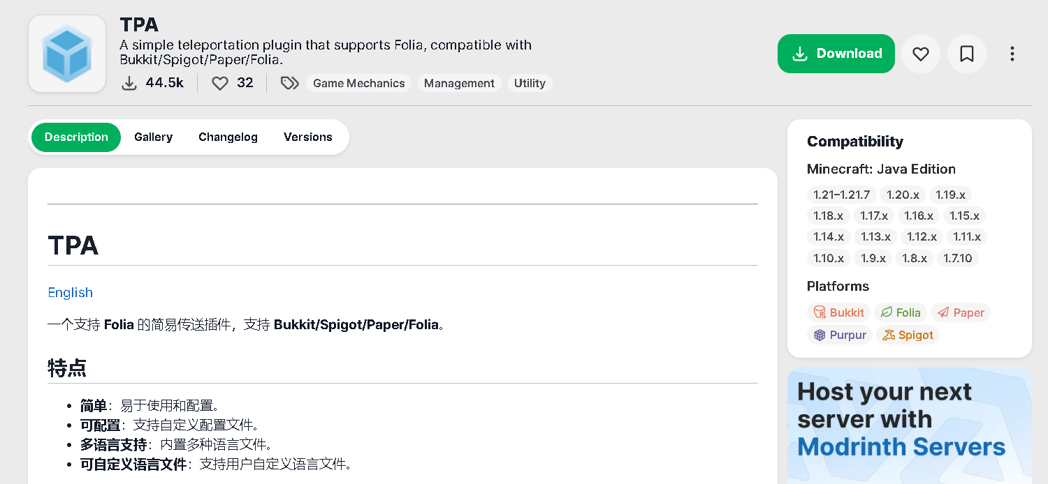This screenshot has width=1048, height=484.
Task: Click the Game Mechanics tag
Action: pos(358,83)
